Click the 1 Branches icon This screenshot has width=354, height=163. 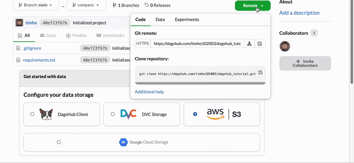click(x=115, y=5)
